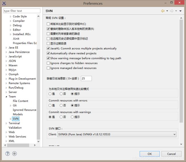This screenshot has height=162, width=186.
Task: Expand the Code Style tree node
Action: point(11,17)
